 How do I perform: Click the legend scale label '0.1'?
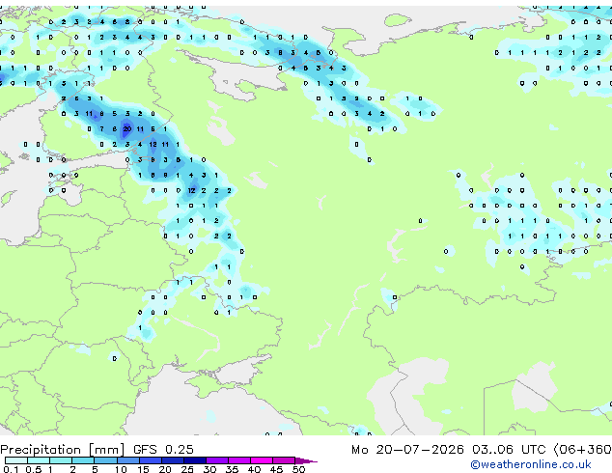click(x=11, y=469)
